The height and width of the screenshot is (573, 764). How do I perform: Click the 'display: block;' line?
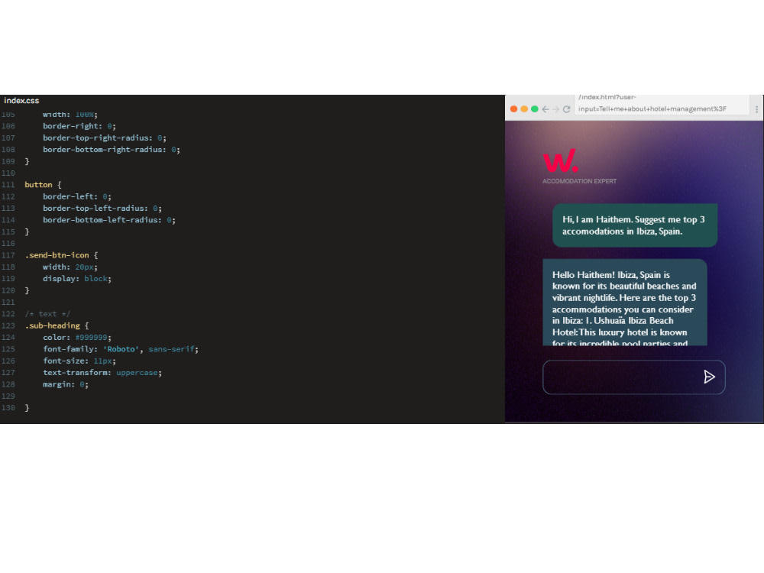click(x=77, y=279)
